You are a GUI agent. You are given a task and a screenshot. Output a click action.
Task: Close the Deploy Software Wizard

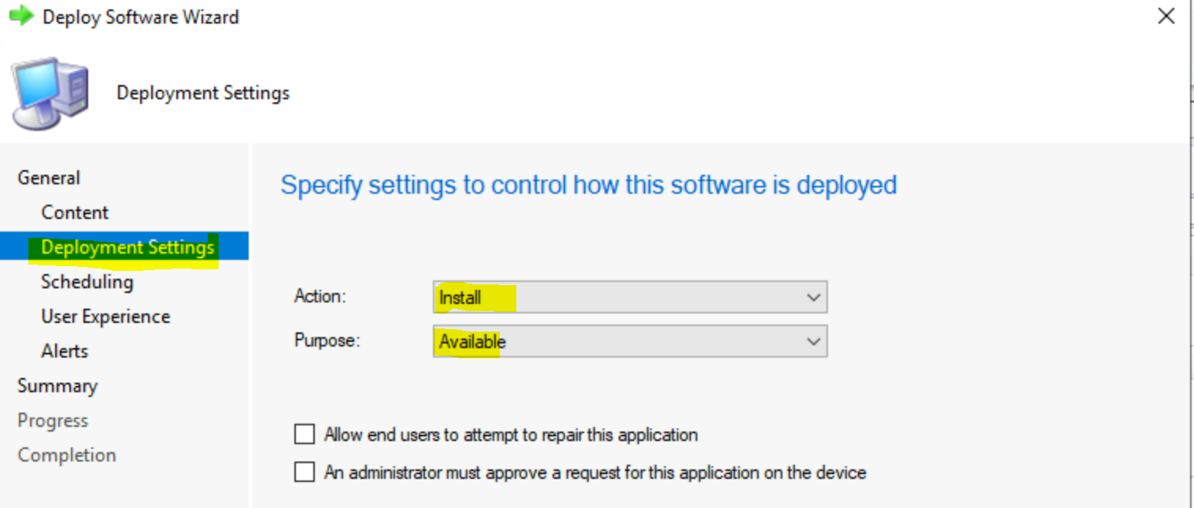1166,16
